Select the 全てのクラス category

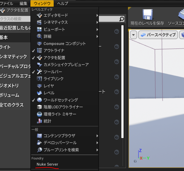coord(15,105)
